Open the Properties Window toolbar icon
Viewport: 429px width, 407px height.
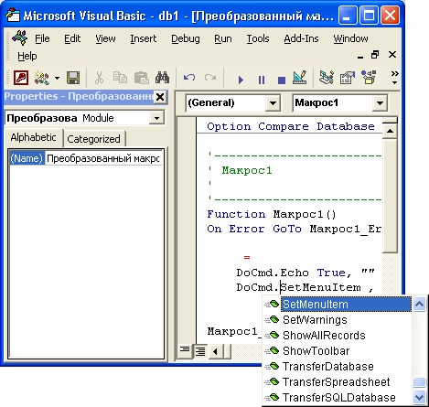pos(348,78)
